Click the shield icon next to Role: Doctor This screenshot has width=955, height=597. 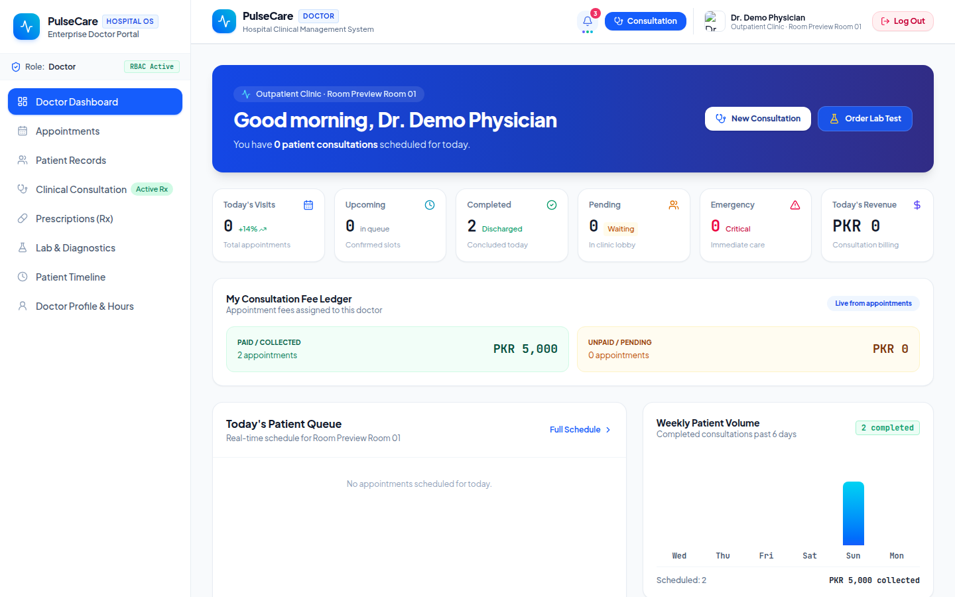(16, 67)
